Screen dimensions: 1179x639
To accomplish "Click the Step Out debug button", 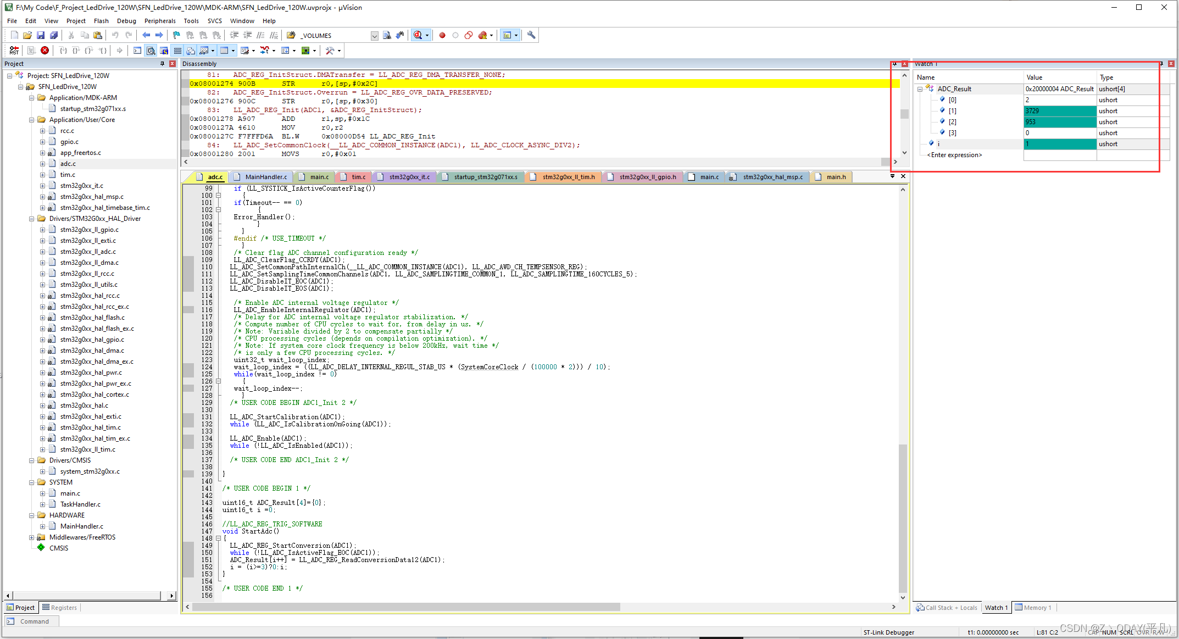I will click(90, 50).
